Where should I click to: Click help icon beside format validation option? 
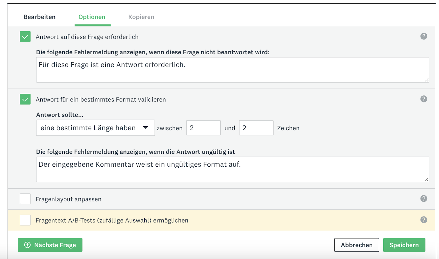click(424, 99)
